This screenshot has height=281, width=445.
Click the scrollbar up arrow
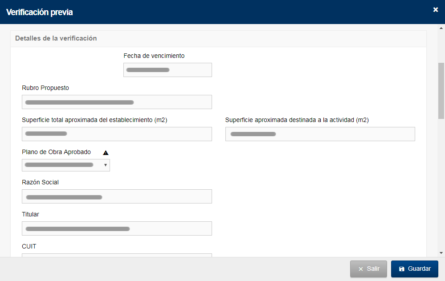[441, 28]
